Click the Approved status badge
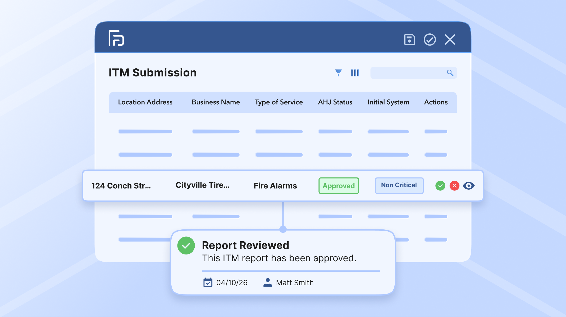Screen dimensions: 566x317 click(x=339, y=186)
